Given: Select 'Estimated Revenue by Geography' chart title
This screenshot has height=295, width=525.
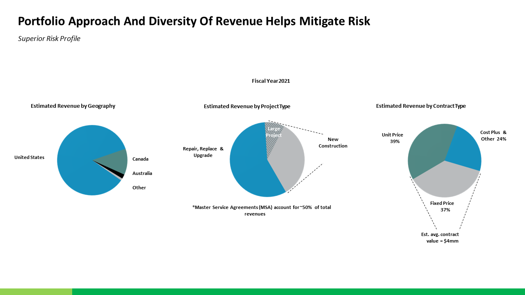Looking at the screenshot, I should 73,106.
